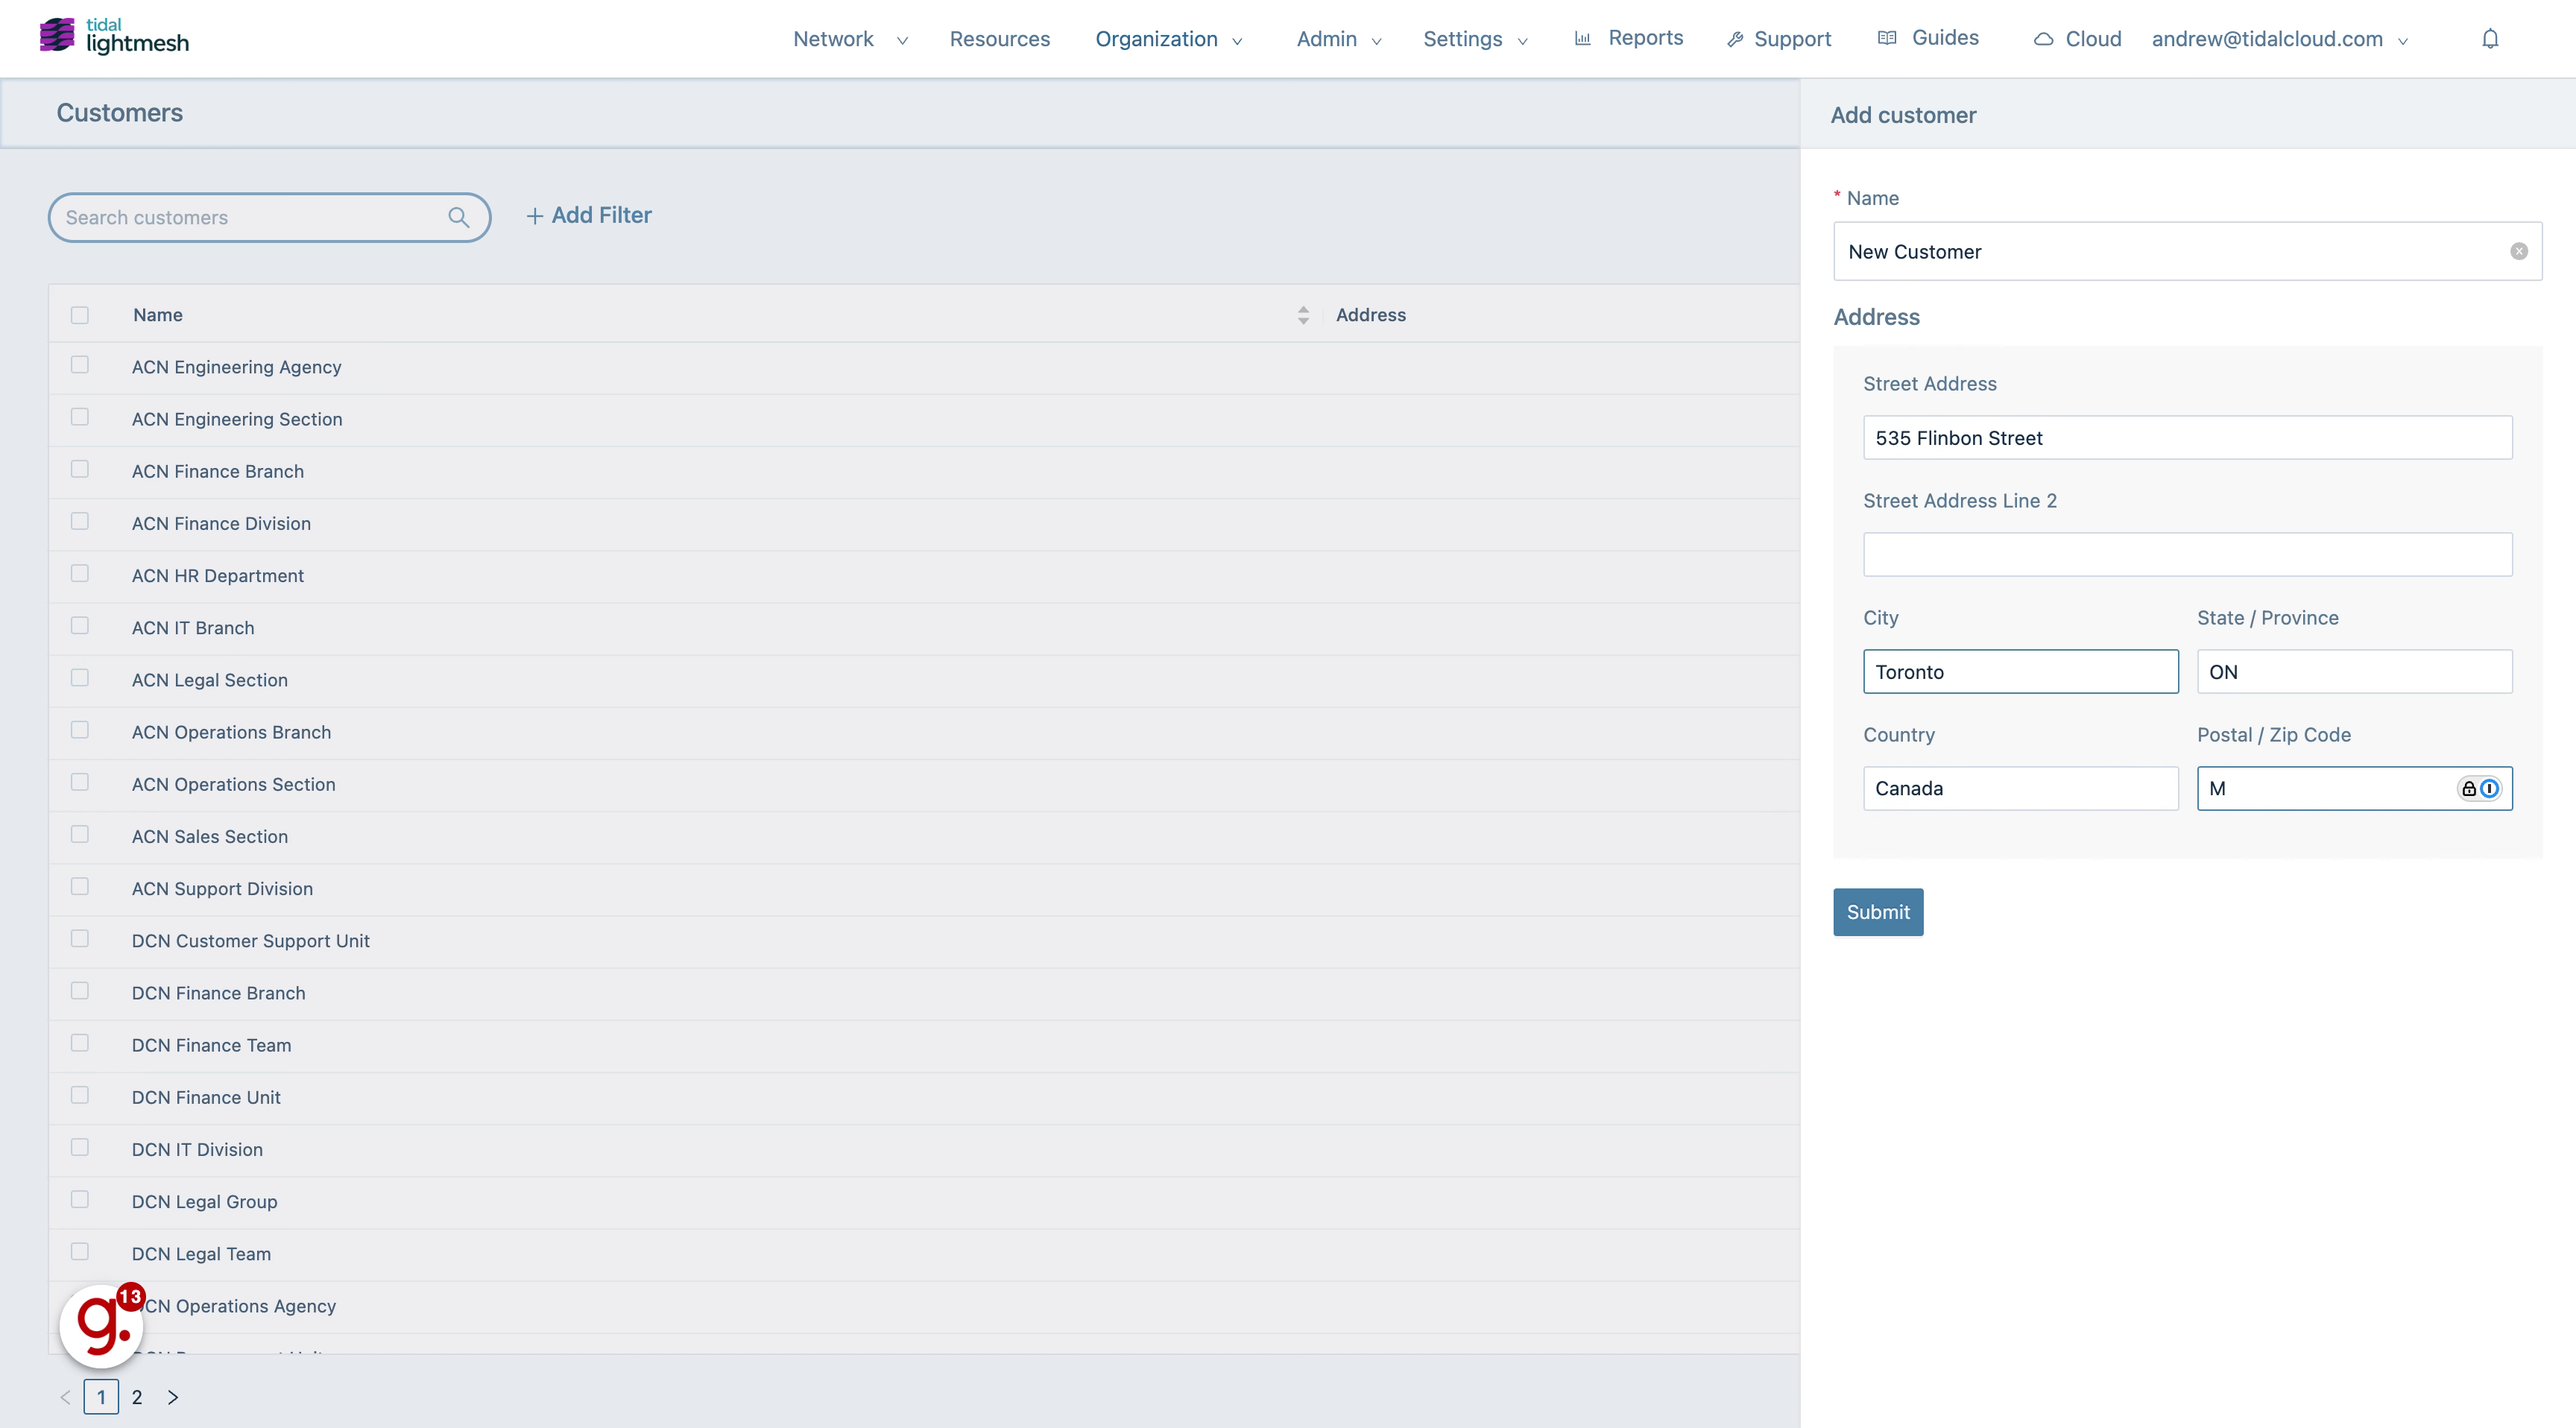Screen dimensions: 2576x1428
Task: Toggle the select-all checkbox in table header
Action: coord(80,315)
